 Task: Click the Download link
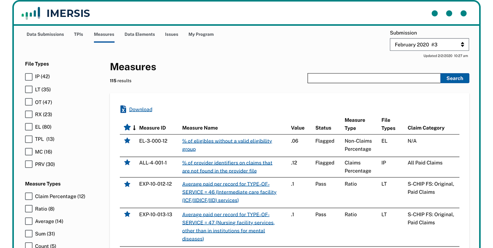point(141,110)
